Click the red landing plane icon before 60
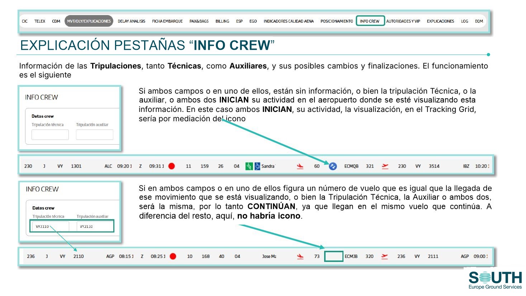 (x=300, y=166)
